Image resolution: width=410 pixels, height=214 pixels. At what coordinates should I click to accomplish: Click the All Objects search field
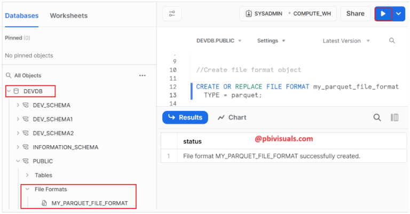28,76
